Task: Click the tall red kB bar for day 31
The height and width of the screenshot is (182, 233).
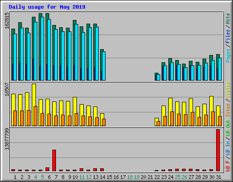Action: point(218,150)
